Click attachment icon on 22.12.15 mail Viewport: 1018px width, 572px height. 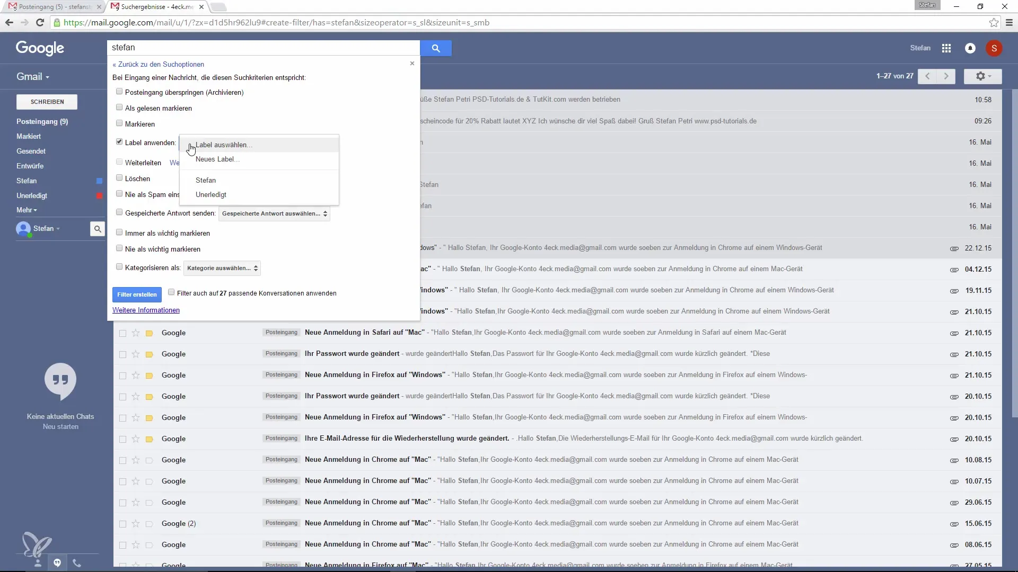[x=954, y=248]
